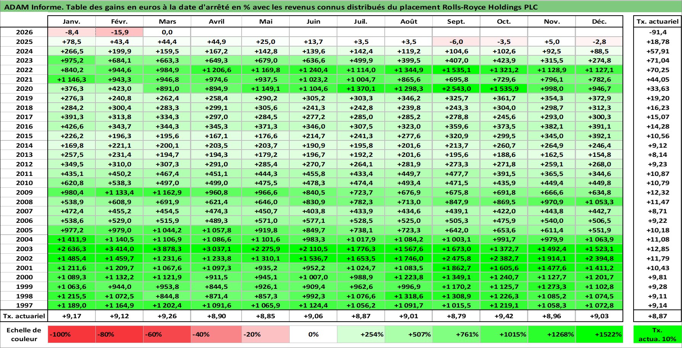Screen dimensions: 682x348
Task: Select the Févr. column header
Action: coord(119,21)
